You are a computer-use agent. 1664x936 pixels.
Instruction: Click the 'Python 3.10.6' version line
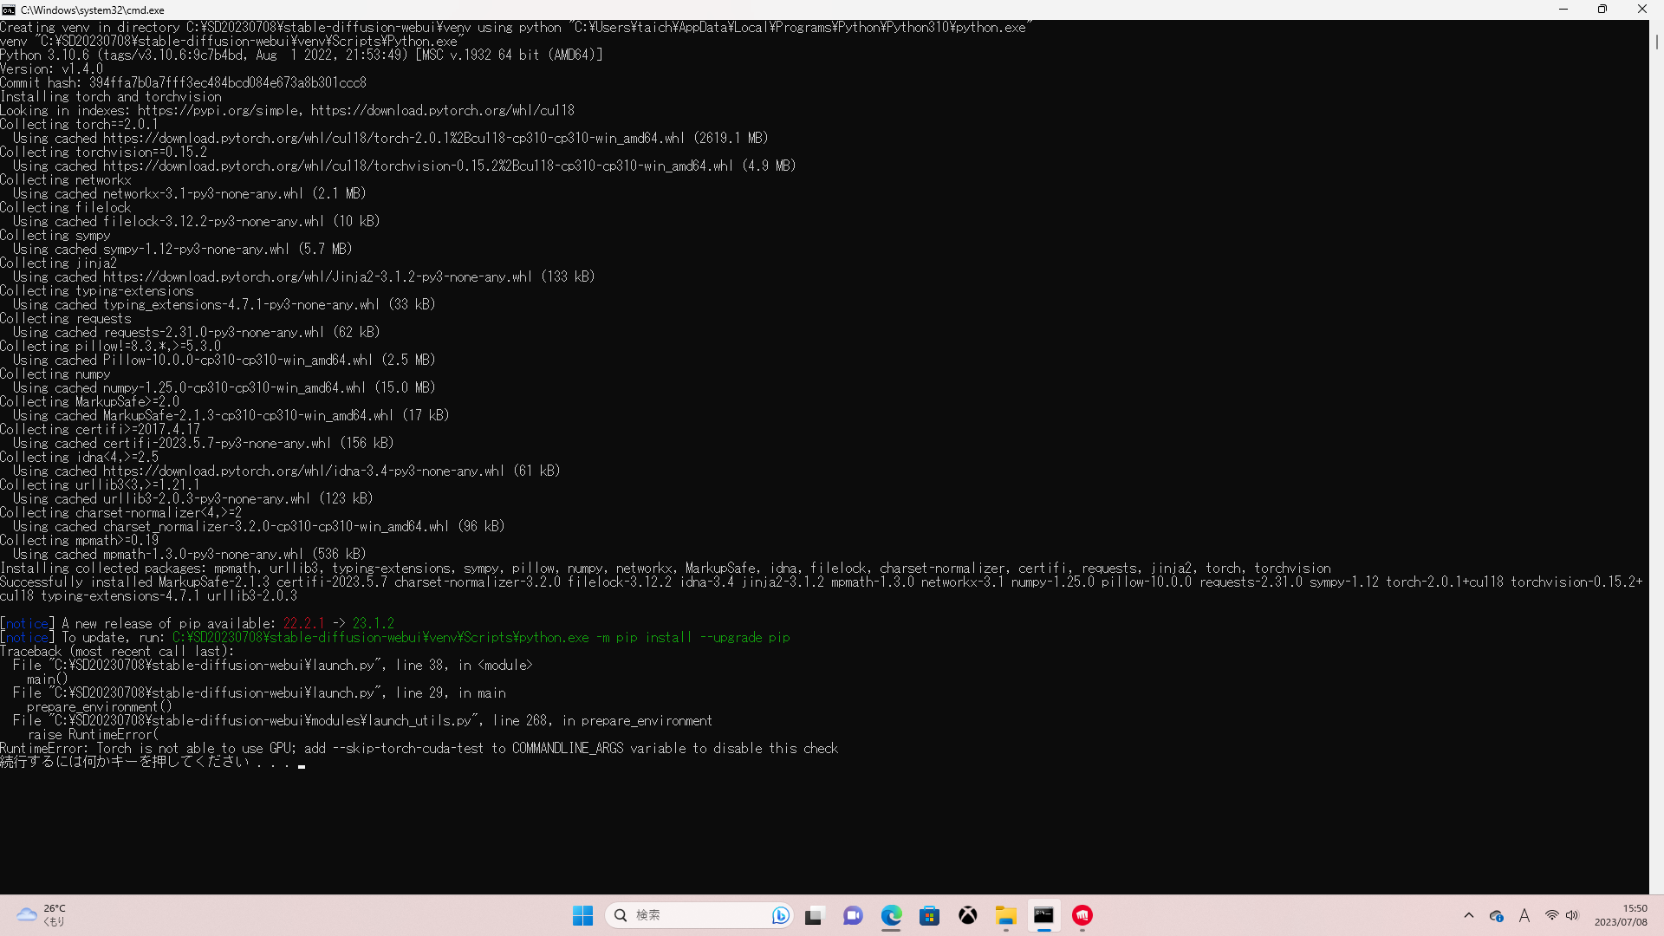[302, 55]
